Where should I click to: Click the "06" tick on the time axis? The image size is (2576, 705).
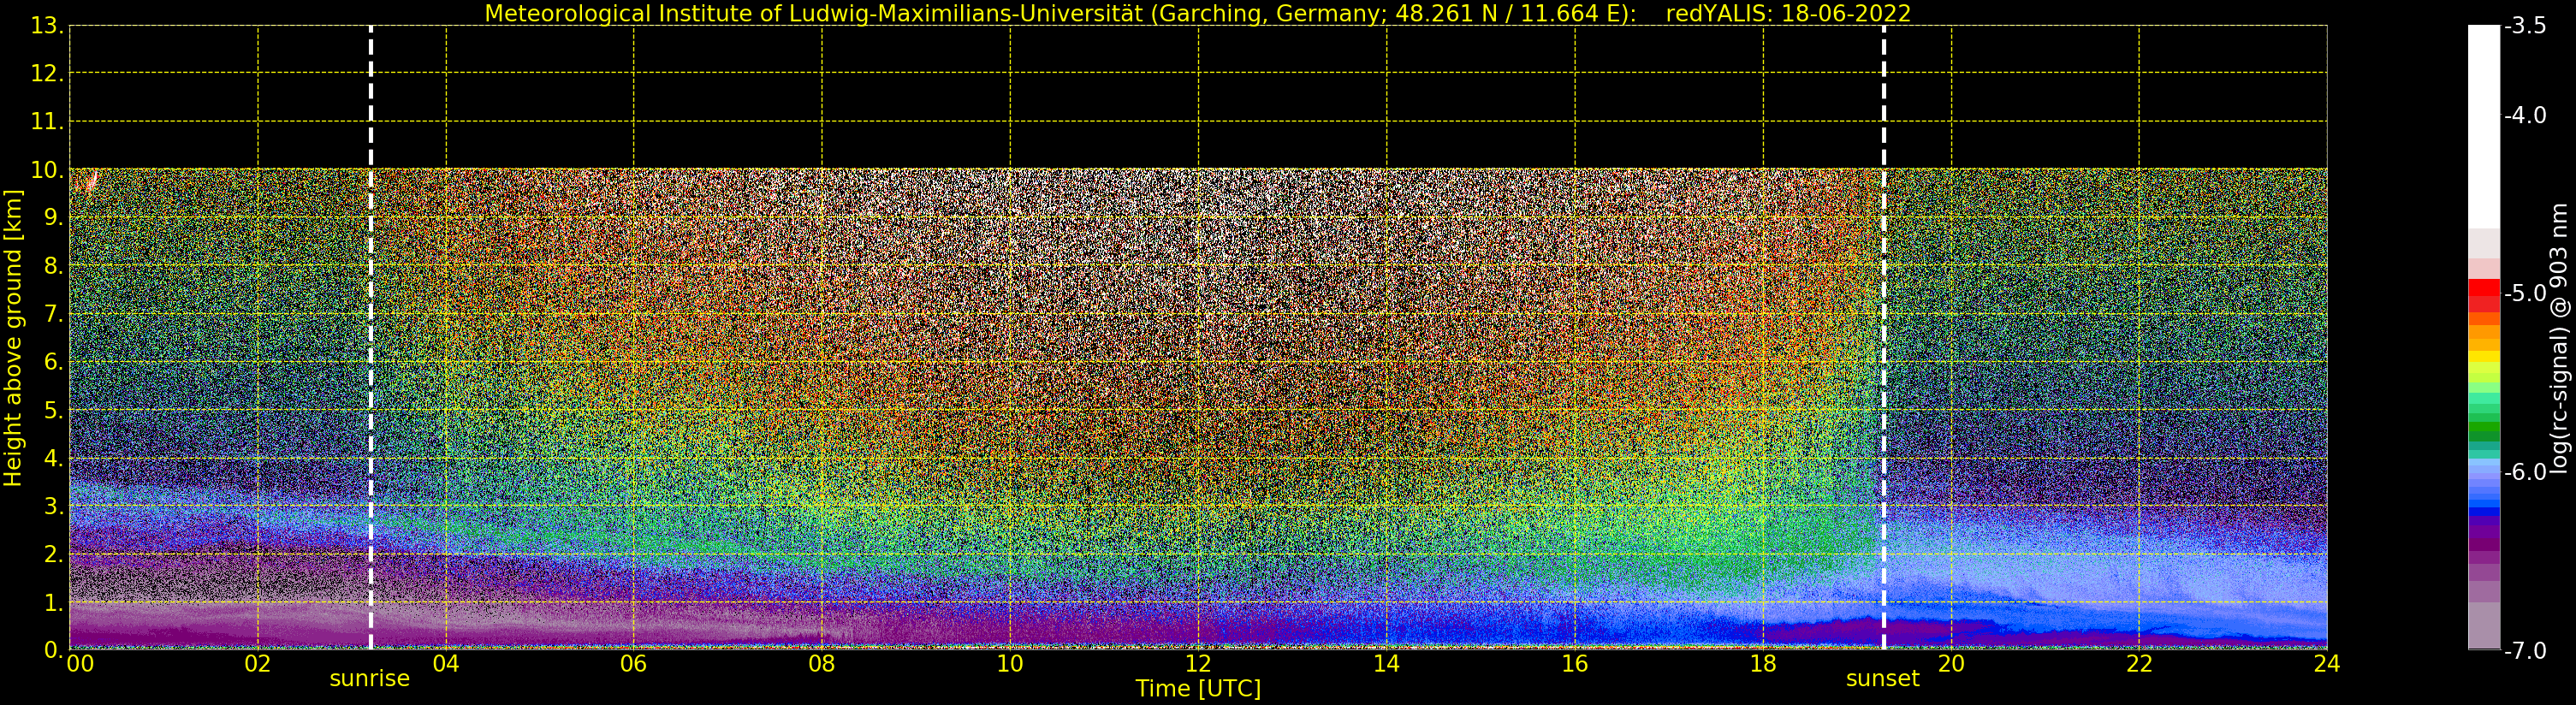click(634, 663)
